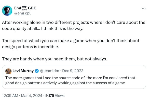Image resolution: width=150 pixels, height=101 pixels.
Task: Click the SOON arrow emoji icon
Action: (x=24, y=8)
